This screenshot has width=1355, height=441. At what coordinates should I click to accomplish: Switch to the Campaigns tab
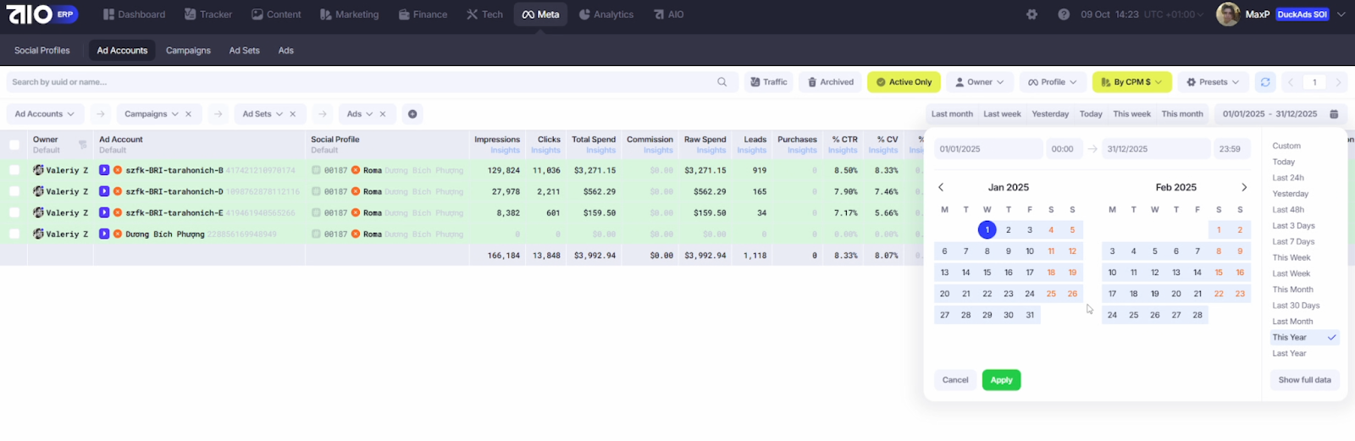188,51
